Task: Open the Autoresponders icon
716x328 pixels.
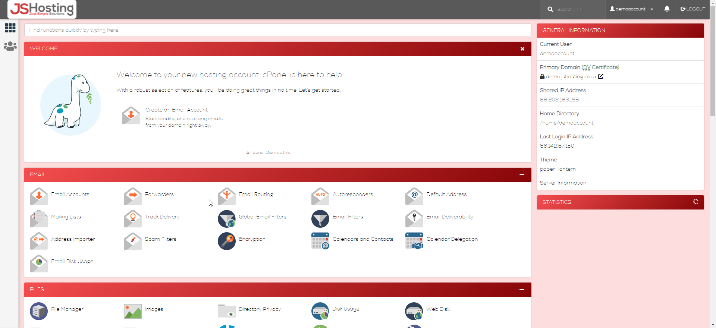Action: (x=320, y=196)
